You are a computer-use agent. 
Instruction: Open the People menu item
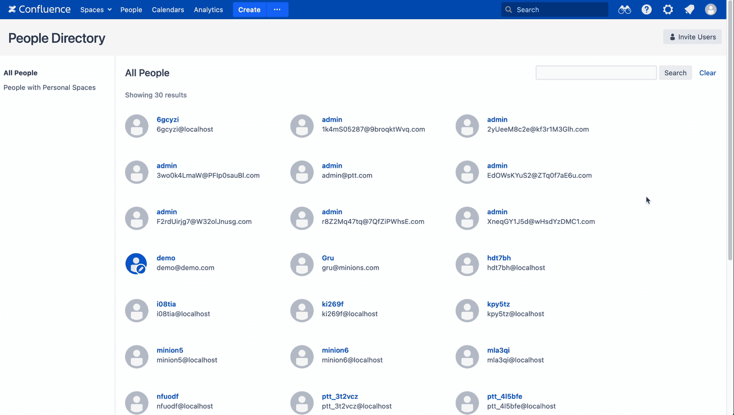coord(131,10)
